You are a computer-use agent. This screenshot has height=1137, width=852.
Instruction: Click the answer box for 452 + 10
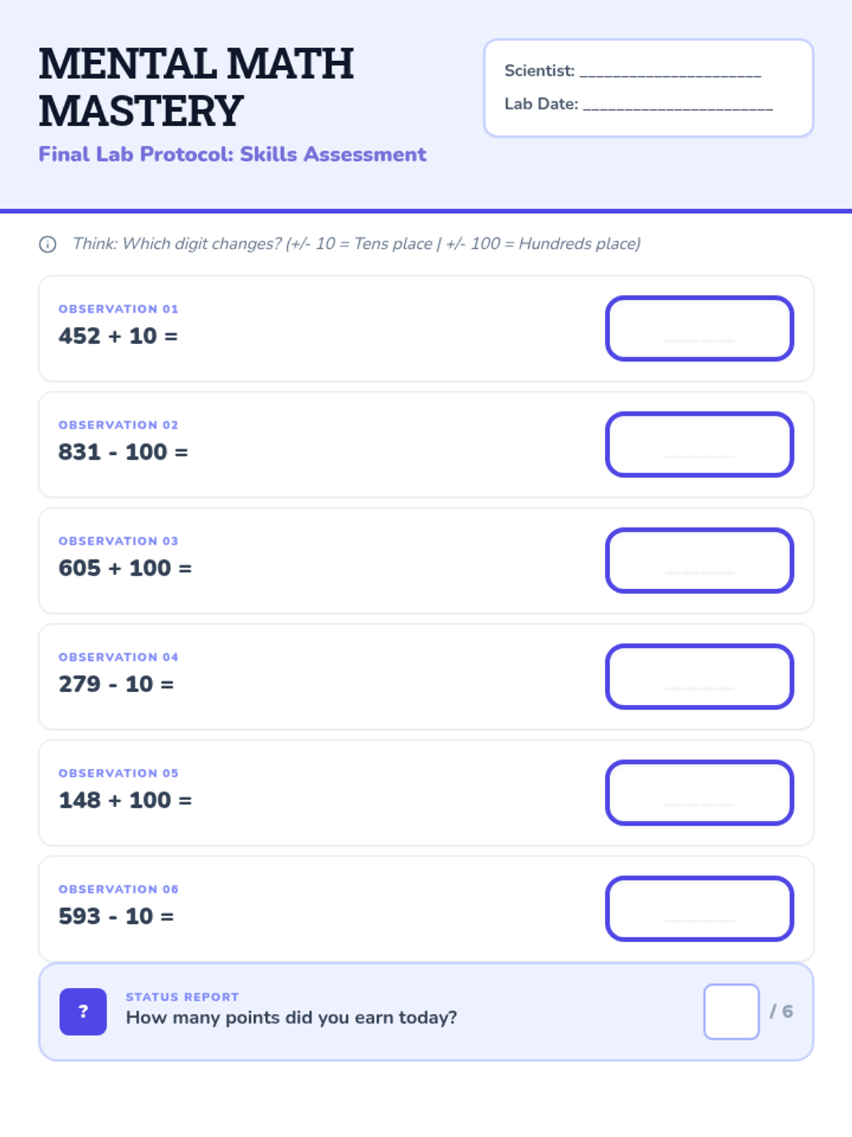699,328
